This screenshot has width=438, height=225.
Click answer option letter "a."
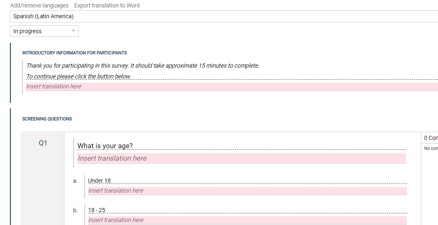(75, 181)
